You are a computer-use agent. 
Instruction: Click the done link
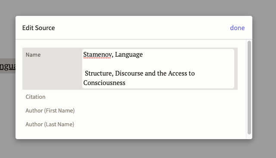pyautogui.click(x=237, y=28)
